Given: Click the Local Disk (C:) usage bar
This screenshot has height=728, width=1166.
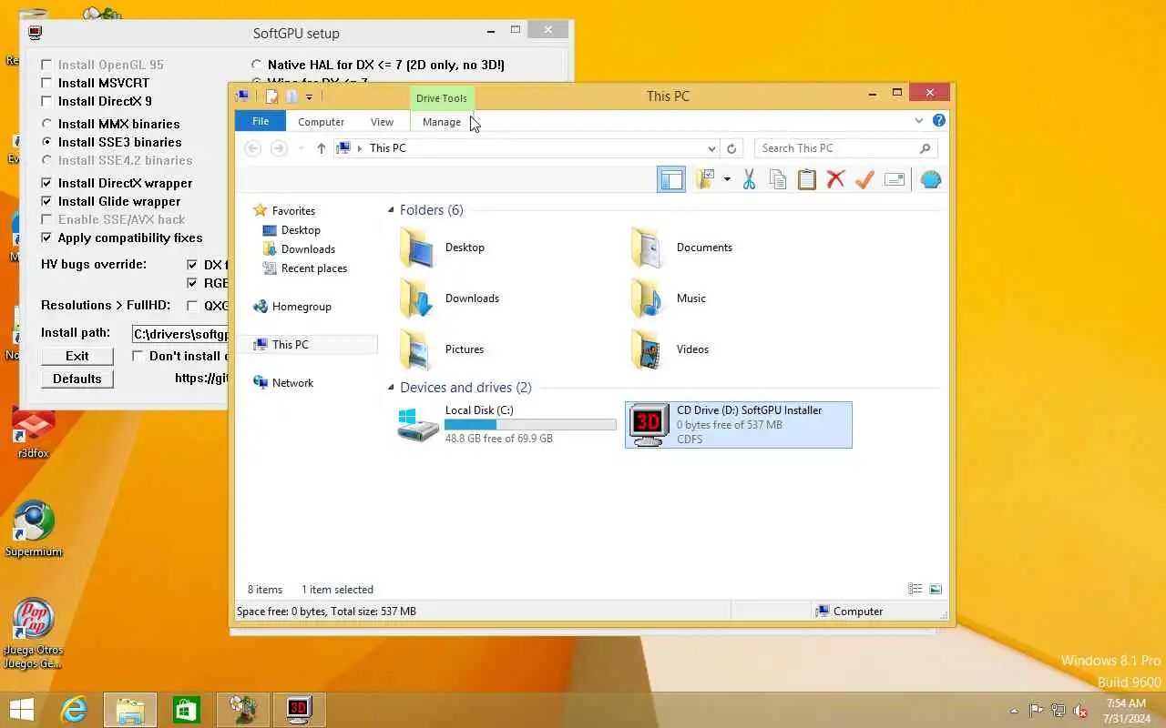Looking at the screenshot, I should click(530, 424).
